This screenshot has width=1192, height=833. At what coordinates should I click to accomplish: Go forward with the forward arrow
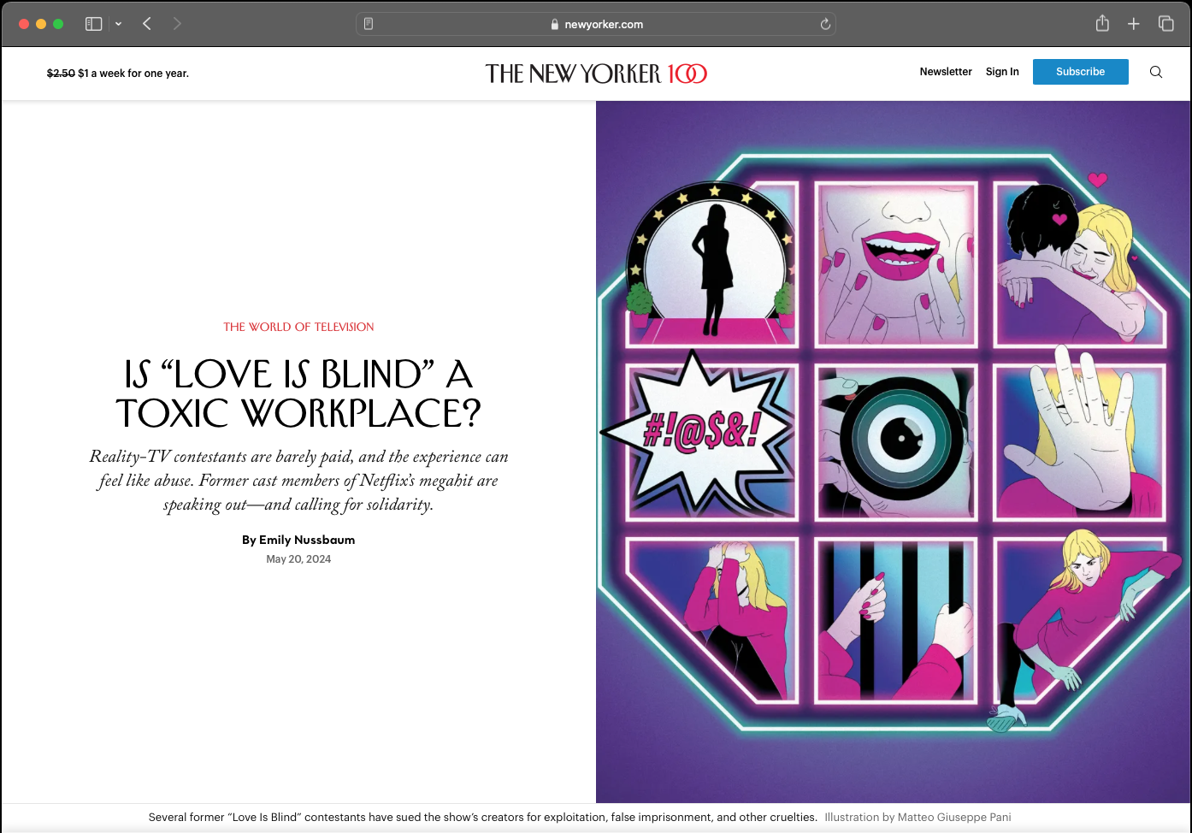click(x=177, y=24)
